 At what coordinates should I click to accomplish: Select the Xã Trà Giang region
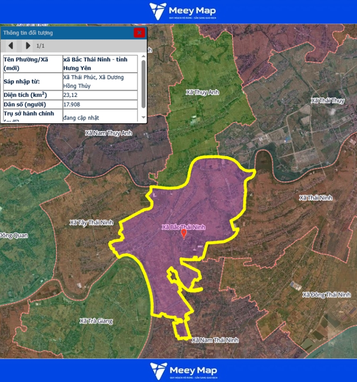coord(96,321)
